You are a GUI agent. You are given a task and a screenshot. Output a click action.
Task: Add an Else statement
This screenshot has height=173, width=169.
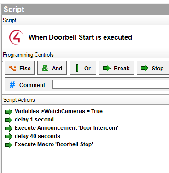20,68
